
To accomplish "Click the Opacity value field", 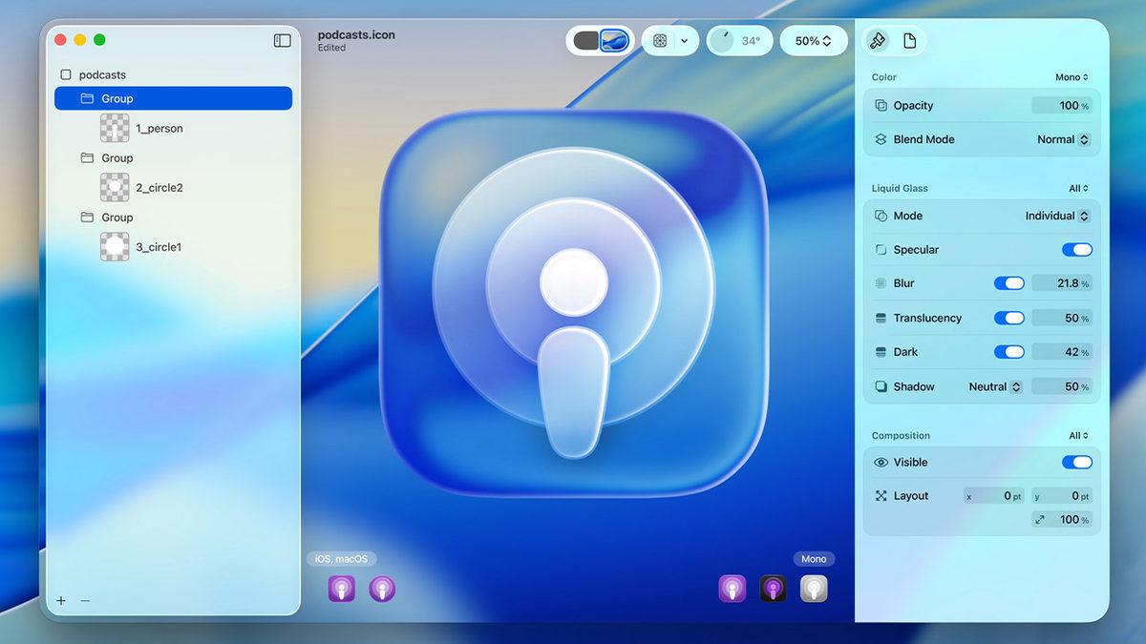I will tap(1060, 106).
